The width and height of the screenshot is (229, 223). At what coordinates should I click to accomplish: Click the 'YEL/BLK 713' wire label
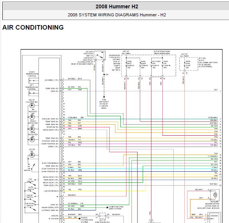pos(74,140)
